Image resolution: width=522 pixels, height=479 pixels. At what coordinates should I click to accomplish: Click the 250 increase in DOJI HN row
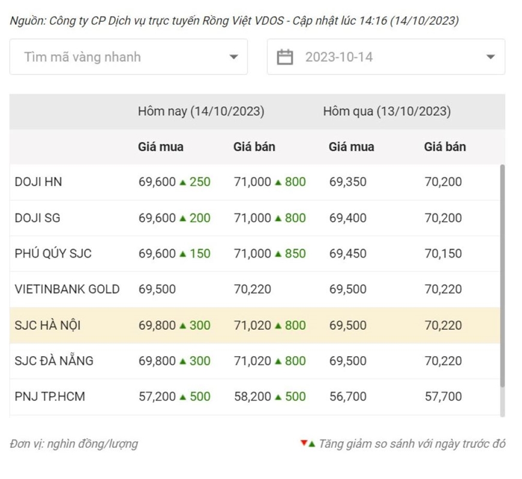click(200, 182)
